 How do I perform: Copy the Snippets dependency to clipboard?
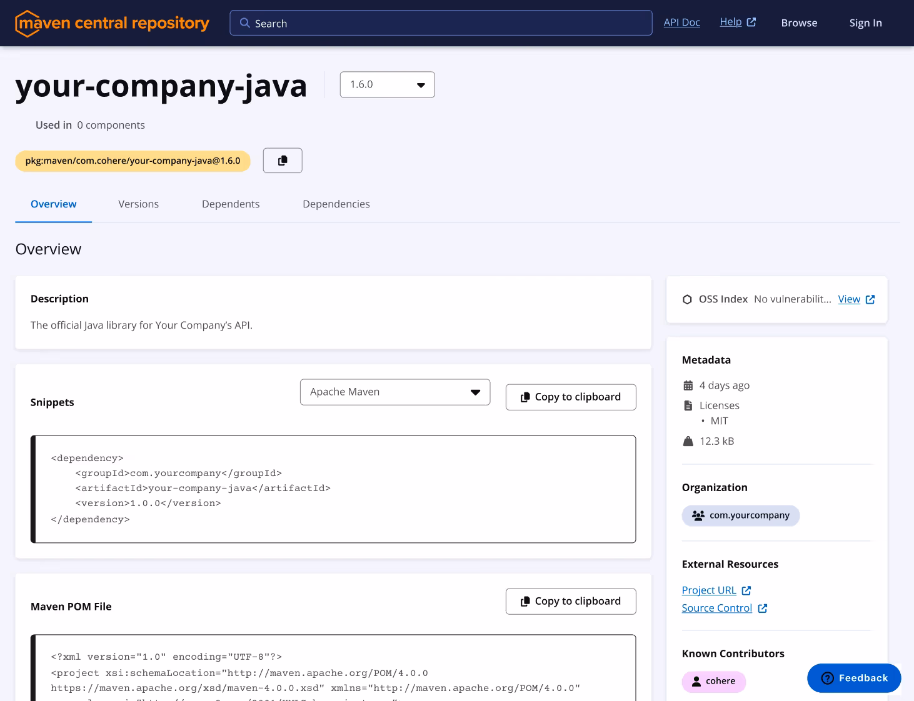(570, 397)
